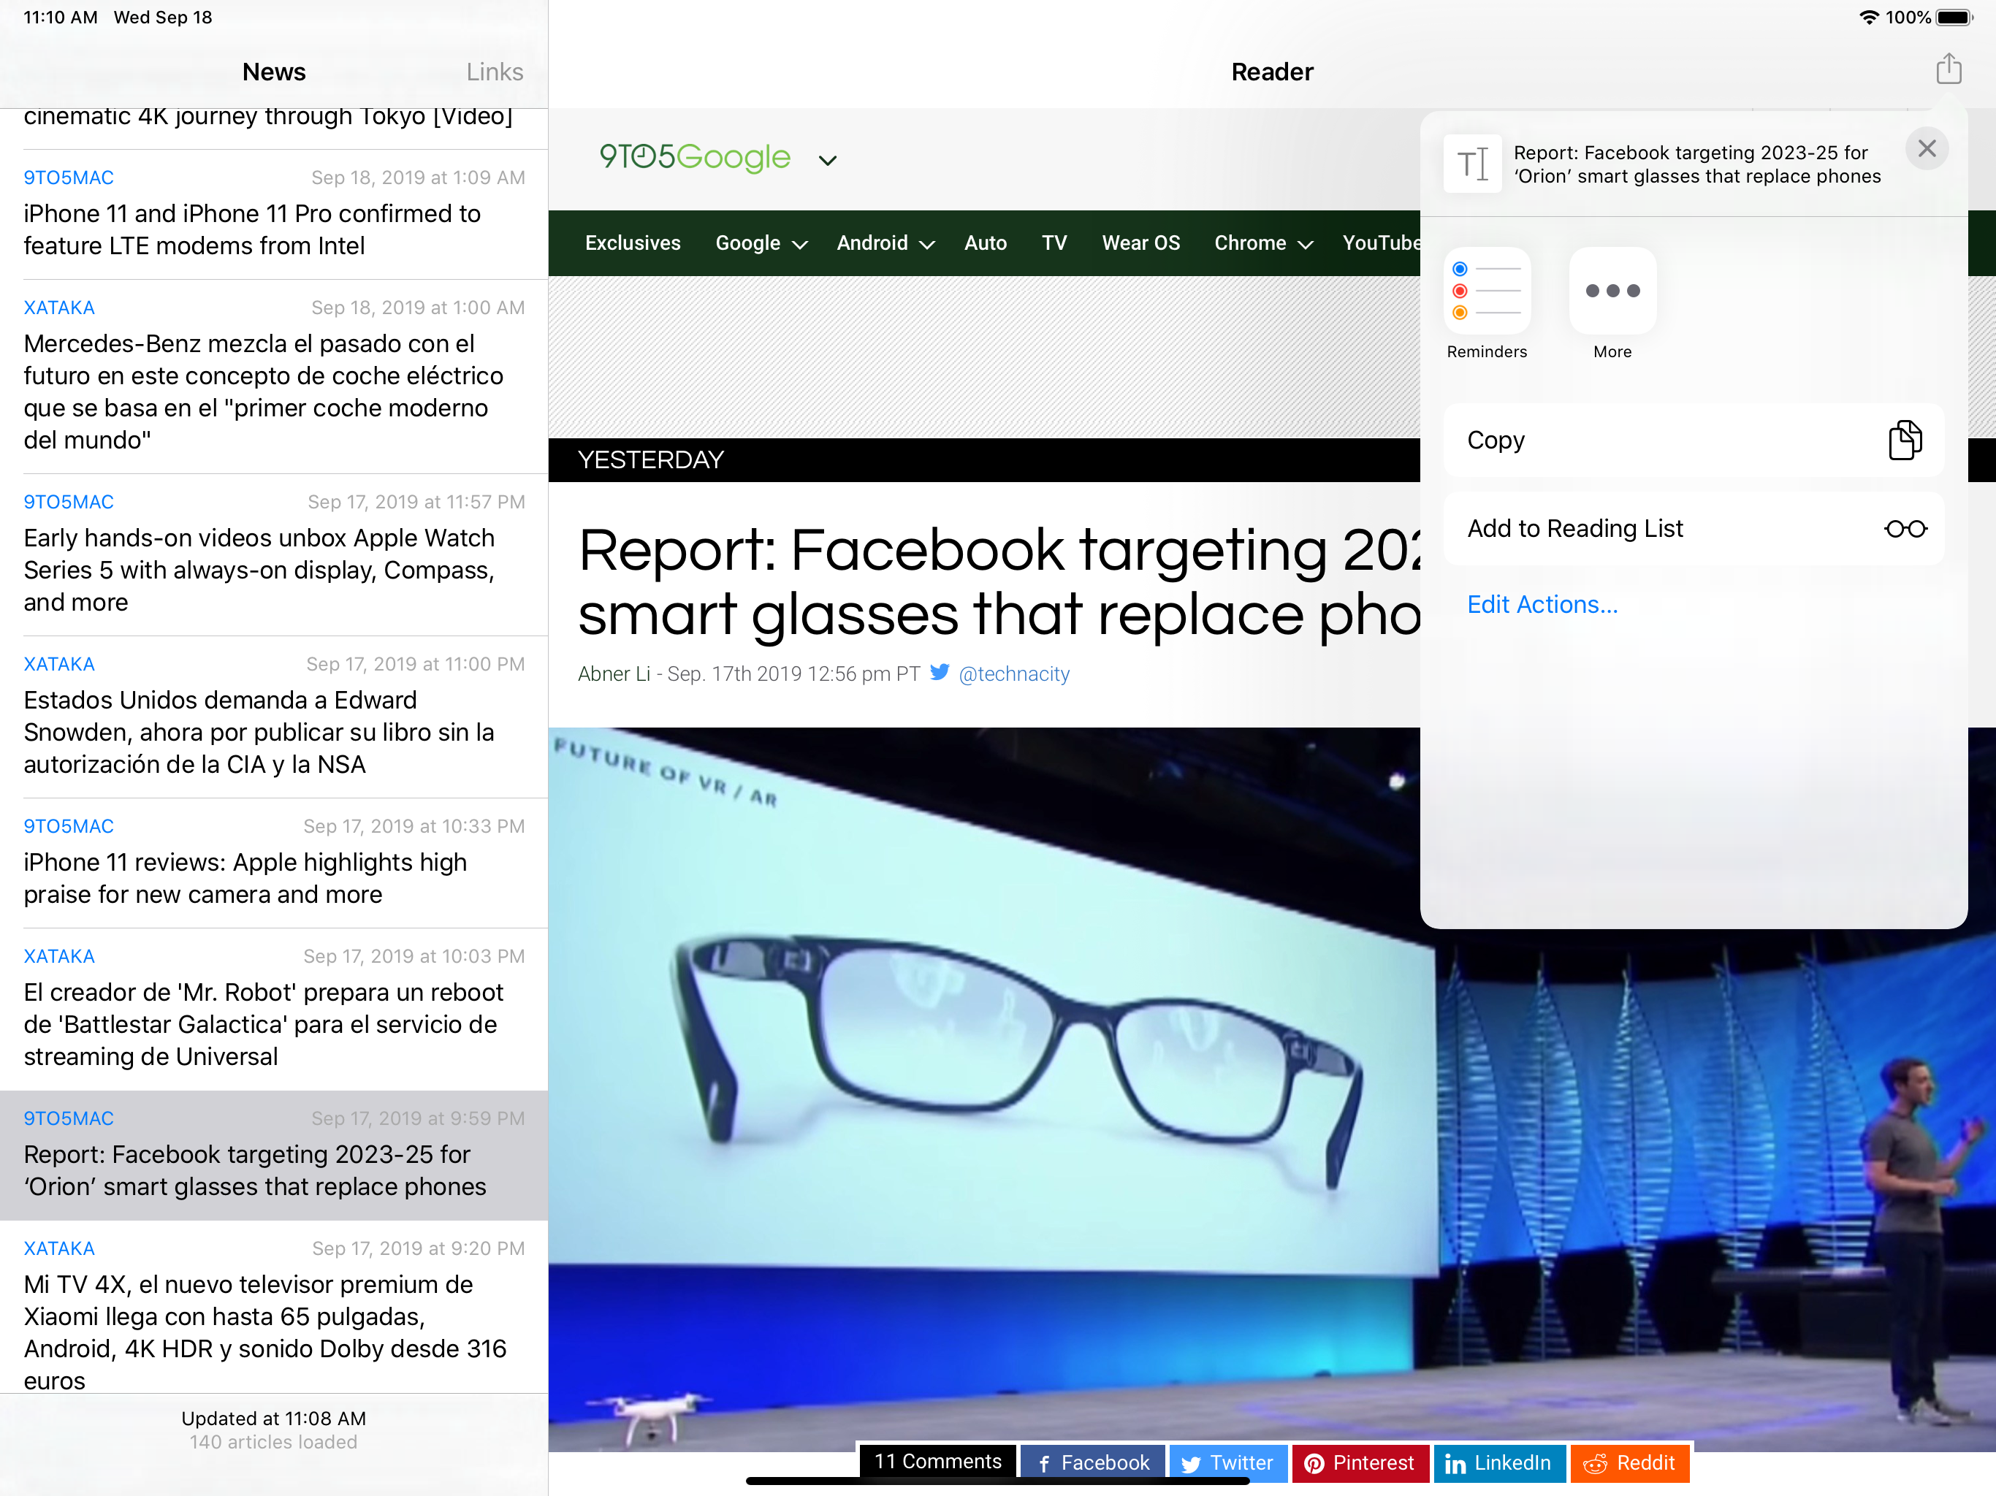This screenshot has height=1496, width=1996.
Task: Share article via Twitter button
Action: click(1228, 1462)
